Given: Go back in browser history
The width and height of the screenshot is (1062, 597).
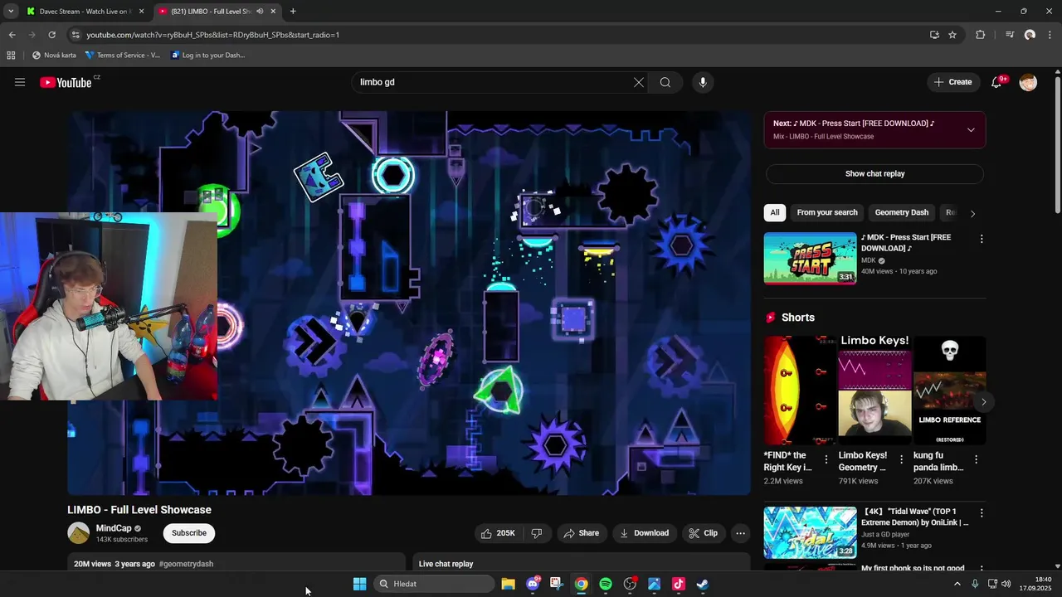Looking at the screenshot, I should pyautogui.click(x=12, y=35).
